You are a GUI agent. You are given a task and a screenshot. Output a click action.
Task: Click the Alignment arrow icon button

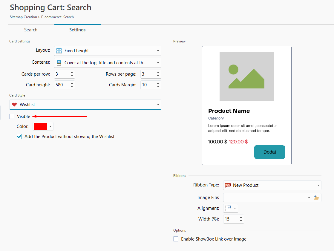click(x=228, y=208)
